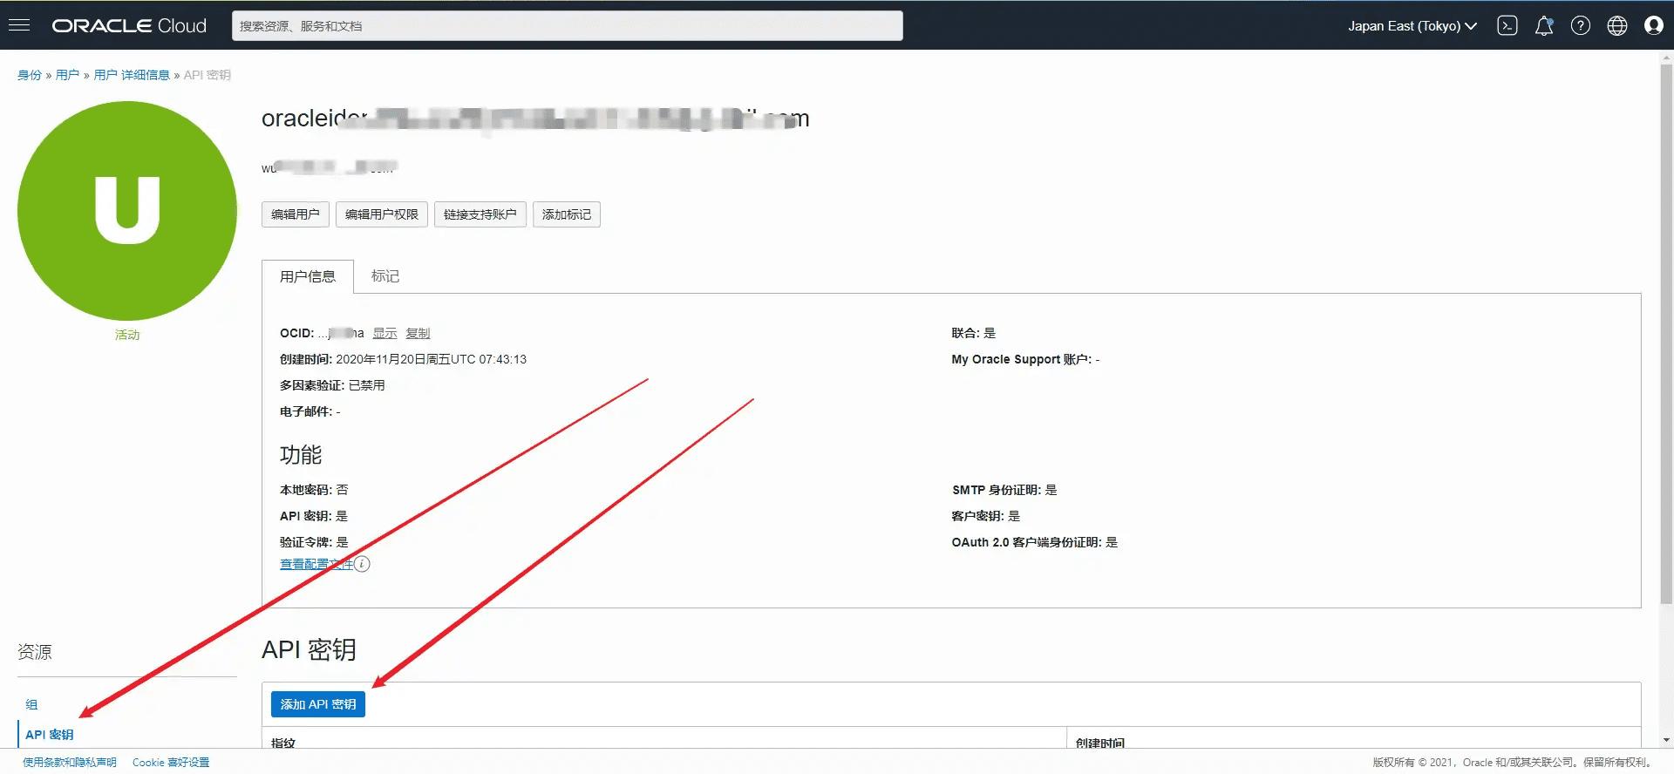Open Cookie 喜好设置 footer link

171,762
